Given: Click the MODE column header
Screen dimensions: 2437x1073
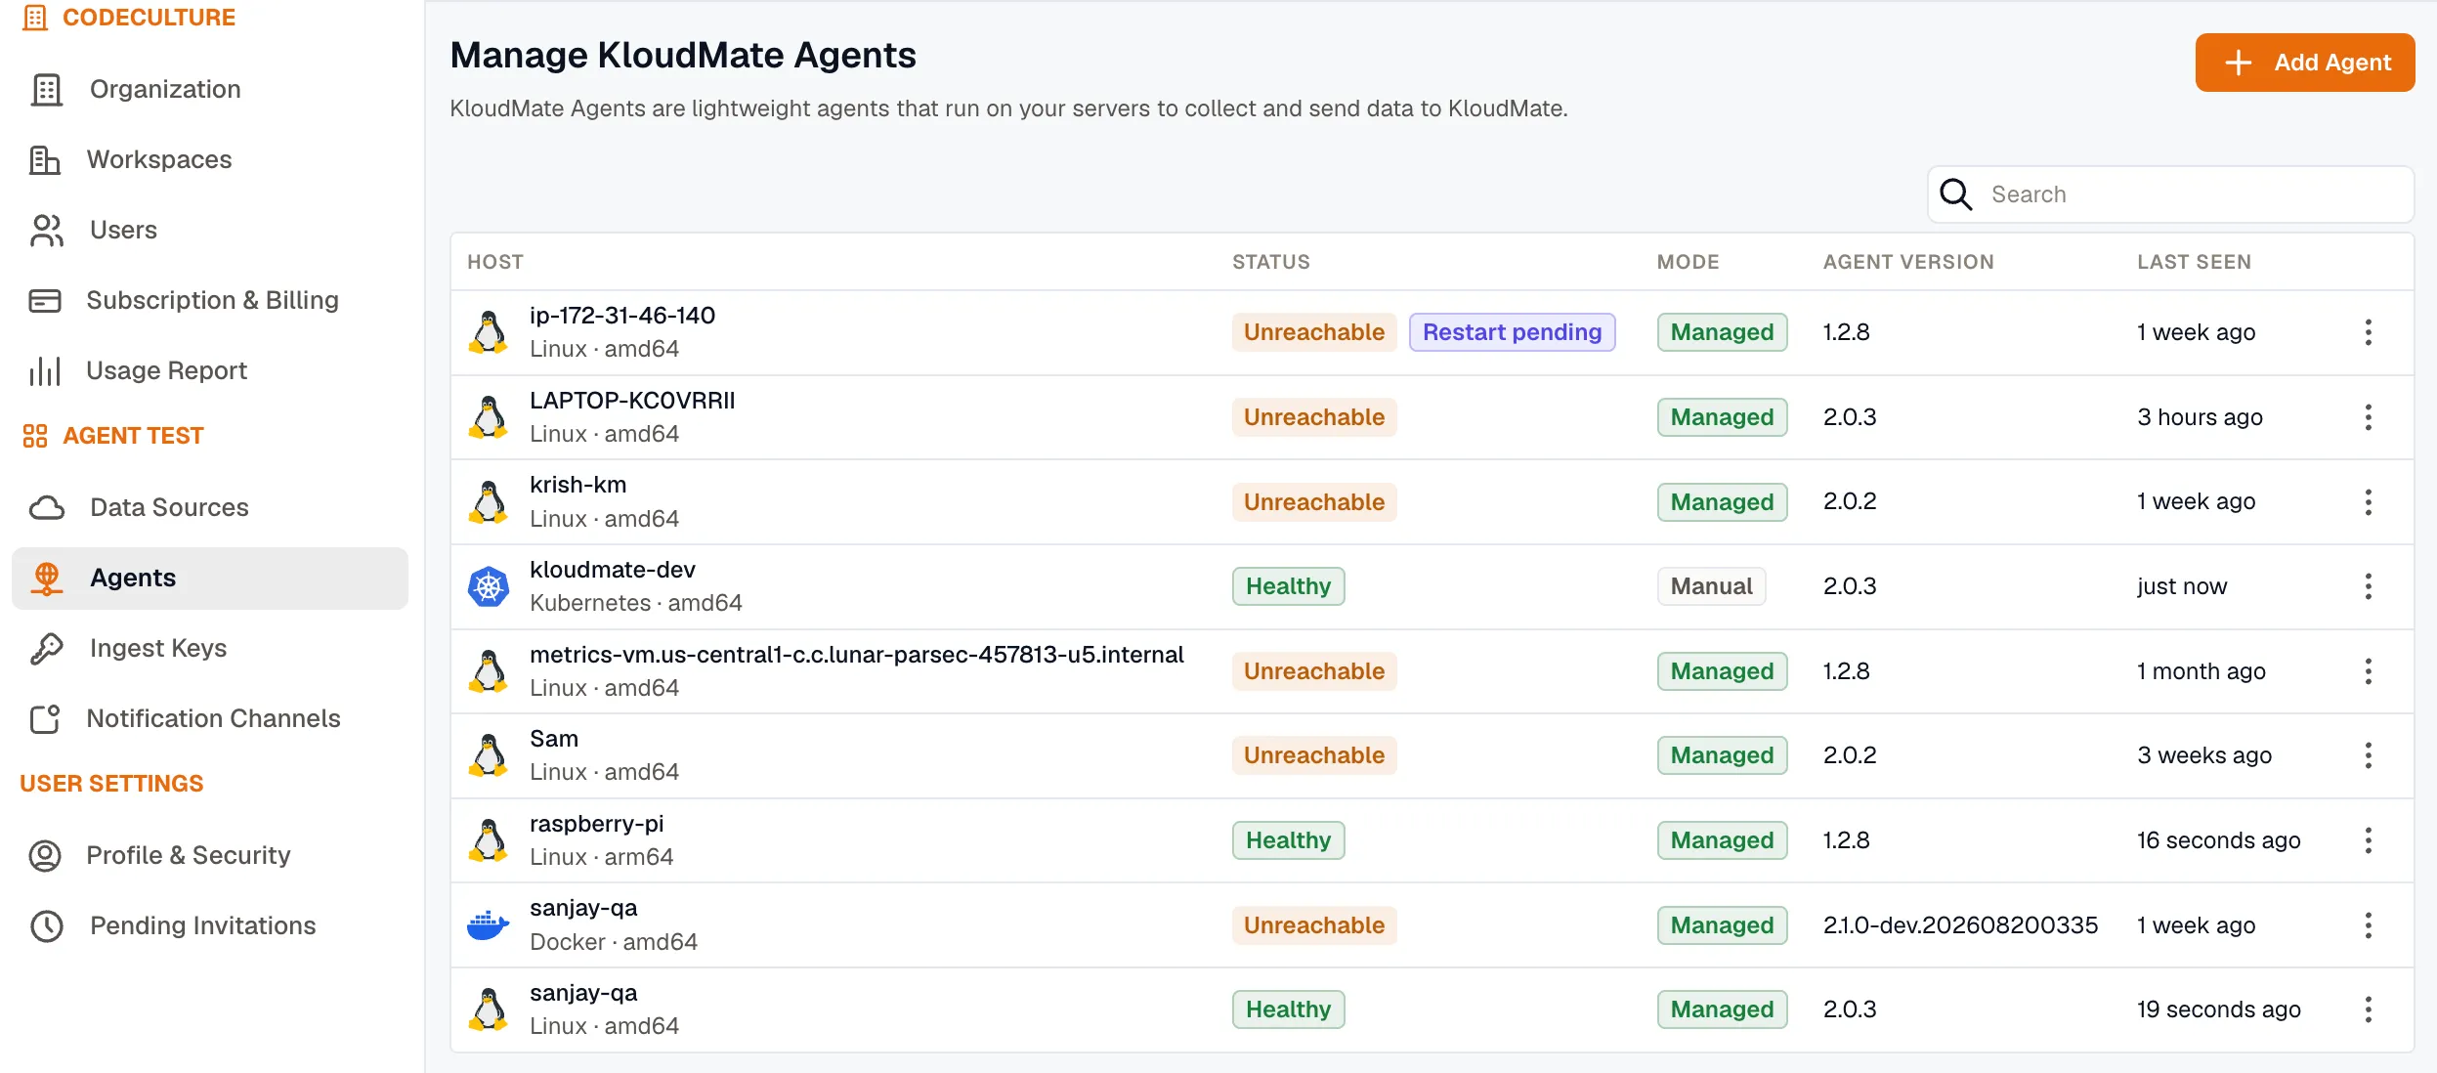Looking at the screenshot, I should point(1688,262).
